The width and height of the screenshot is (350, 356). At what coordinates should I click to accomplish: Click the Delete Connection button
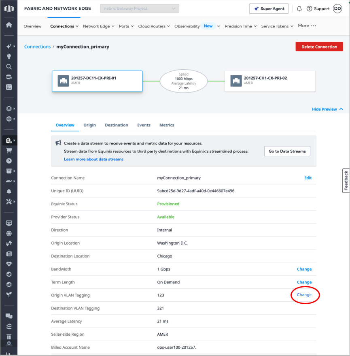[319, 47]
